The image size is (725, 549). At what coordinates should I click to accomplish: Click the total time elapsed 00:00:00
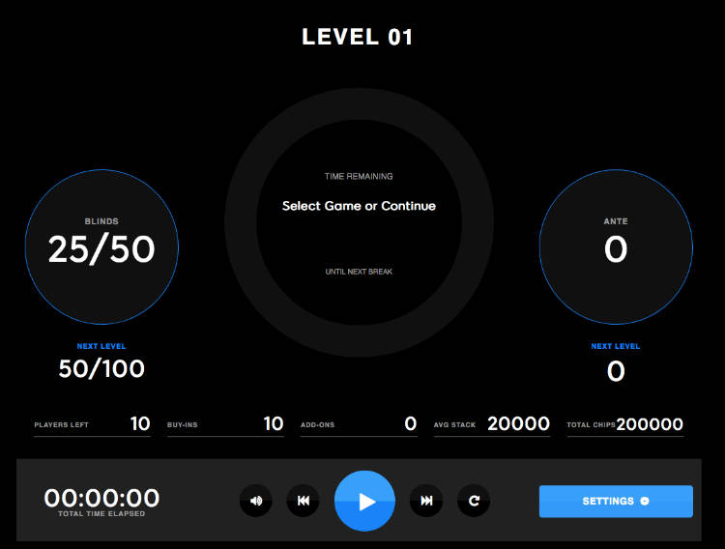[x=101, y=498]
